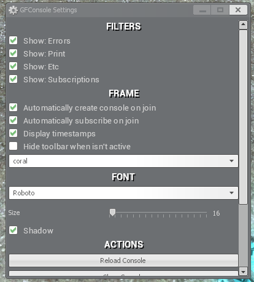Uncheck the Show: Errors checkbox
Image resolution: width=254 pixels, height=282 pixels.
pyautogui.click(x=13, y=41)
